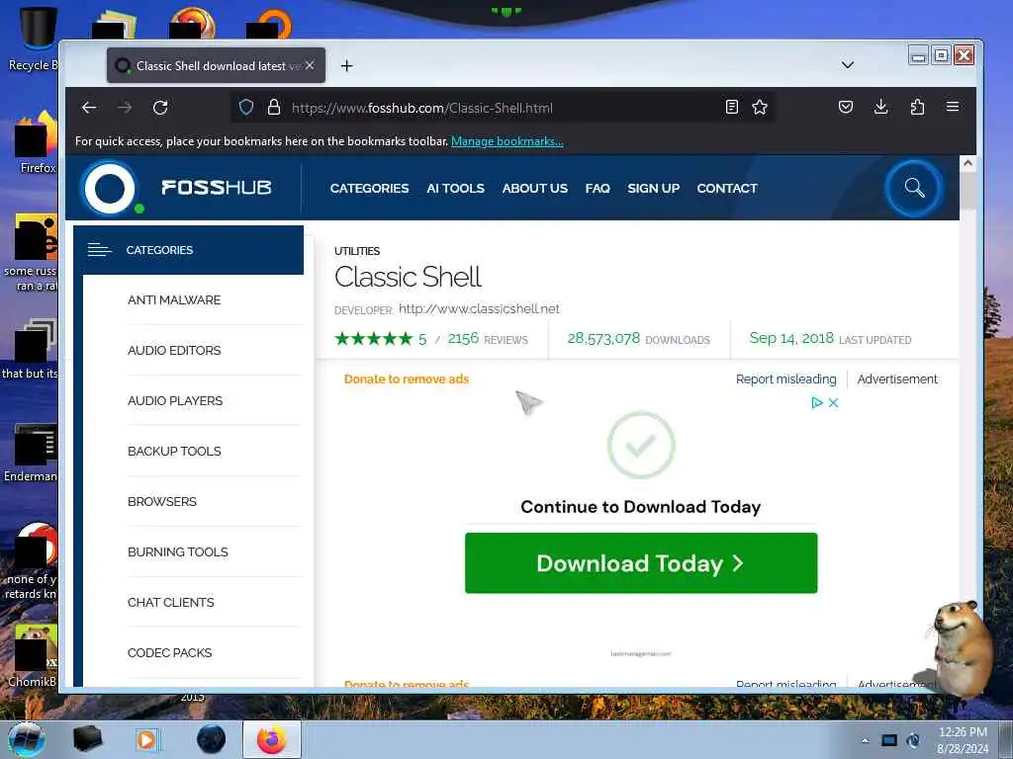Viewport: 1013px width, 759px height.
Task: Click the page scrollbar up arrow
Action: [967, 163]
